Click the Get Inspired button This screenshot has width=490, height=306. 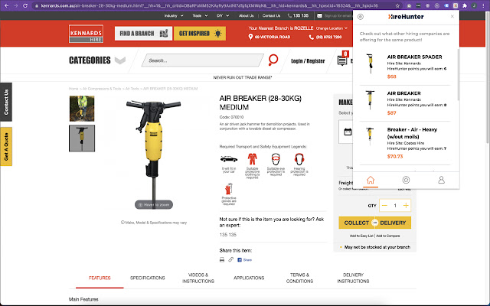[200, 34]
